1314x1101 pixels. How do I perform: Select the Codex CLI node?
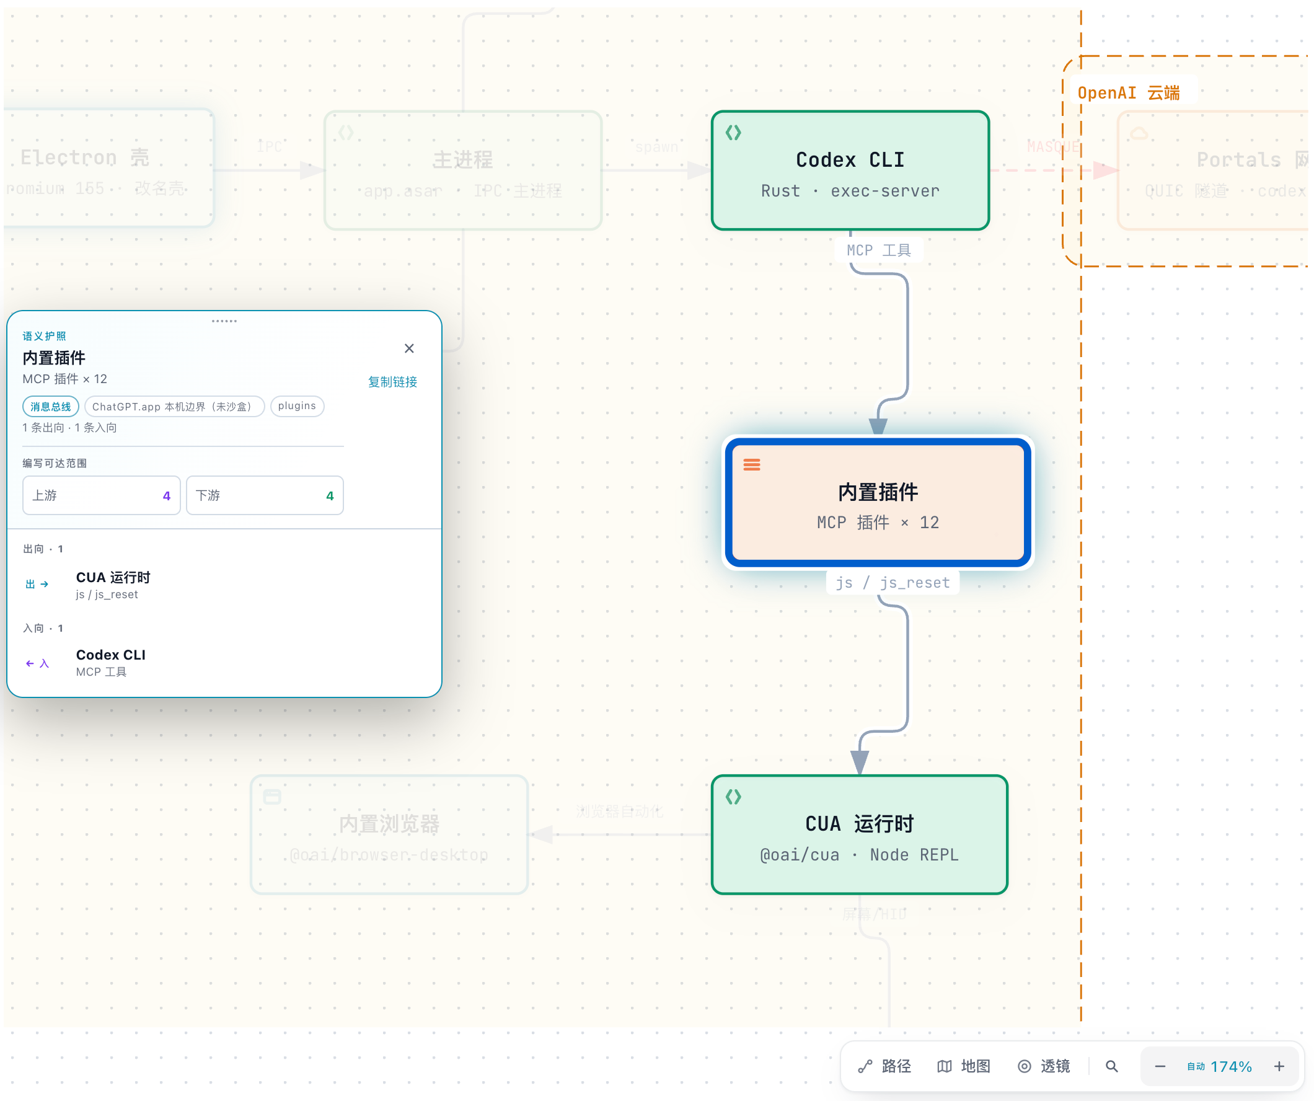850,170
